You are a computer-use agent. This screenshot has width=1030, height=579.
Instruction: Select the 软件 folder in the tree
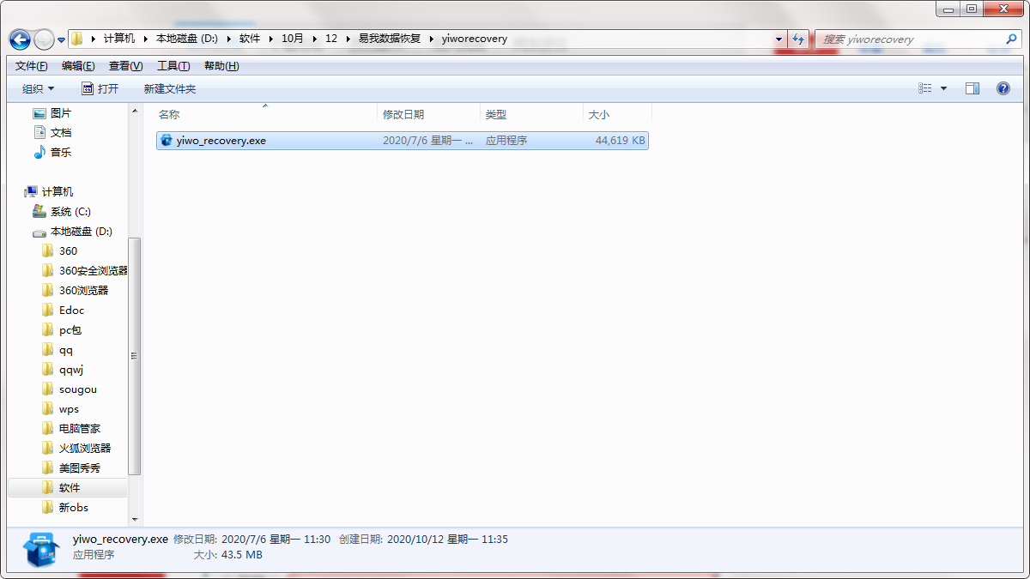click(x=67, y=488)
